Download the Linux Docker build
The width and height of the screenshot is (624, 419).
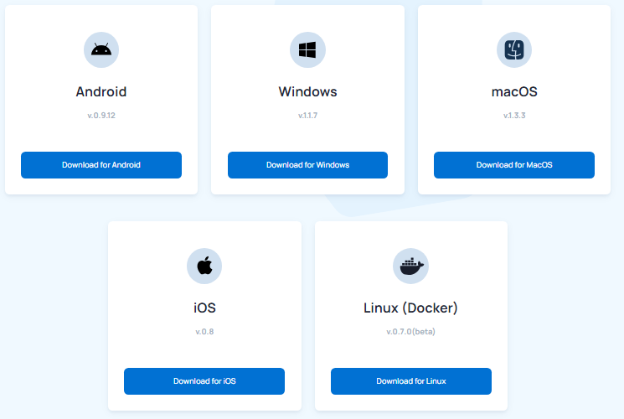coord(411,381)
